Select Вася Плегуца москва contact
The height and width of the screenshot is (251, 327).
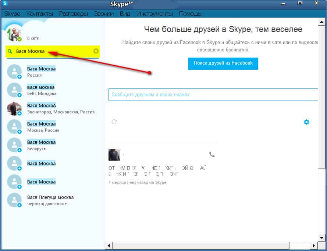[53, 200]
